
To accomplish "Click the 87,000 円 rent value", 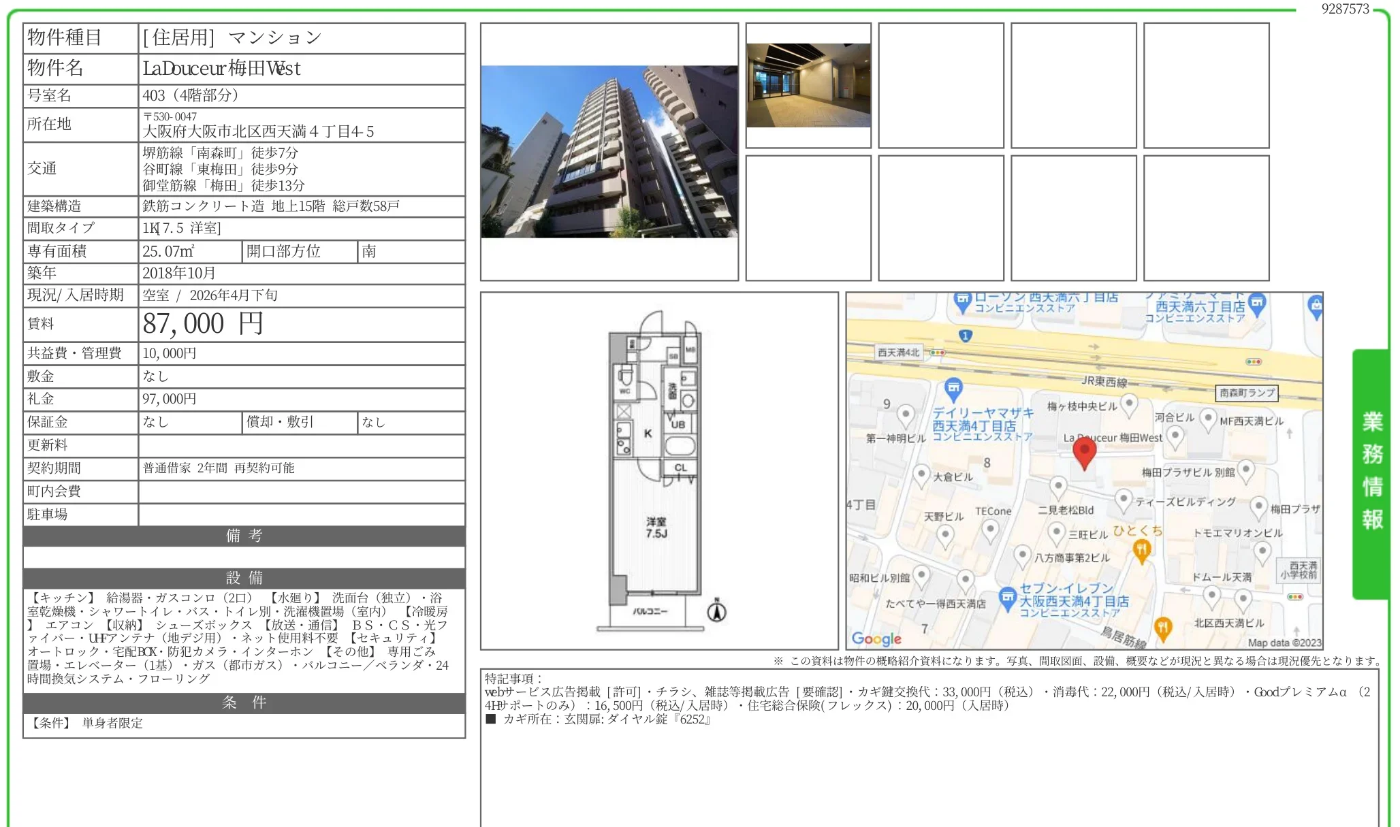I will point(202,324).
